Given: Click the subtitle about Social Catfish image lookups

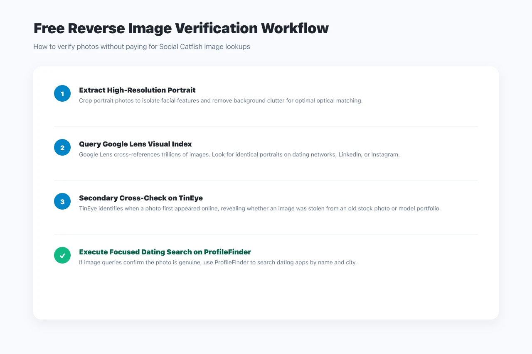Looking at the screenshot, I should coord(142,46).
